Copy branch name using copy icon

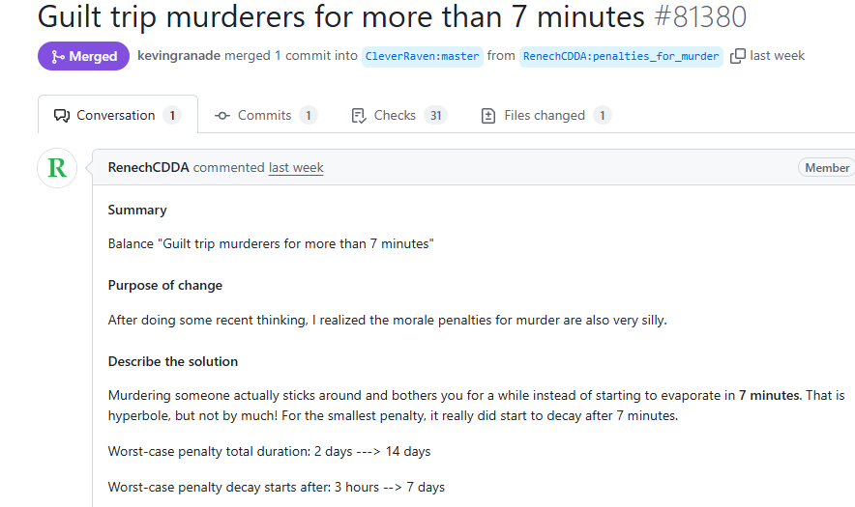737,56
